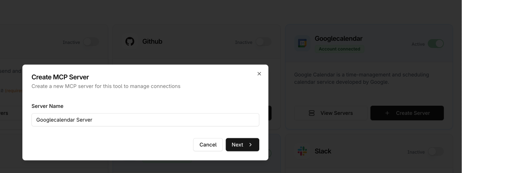
Task: Select the Github card title
Action: pos(152,42)
